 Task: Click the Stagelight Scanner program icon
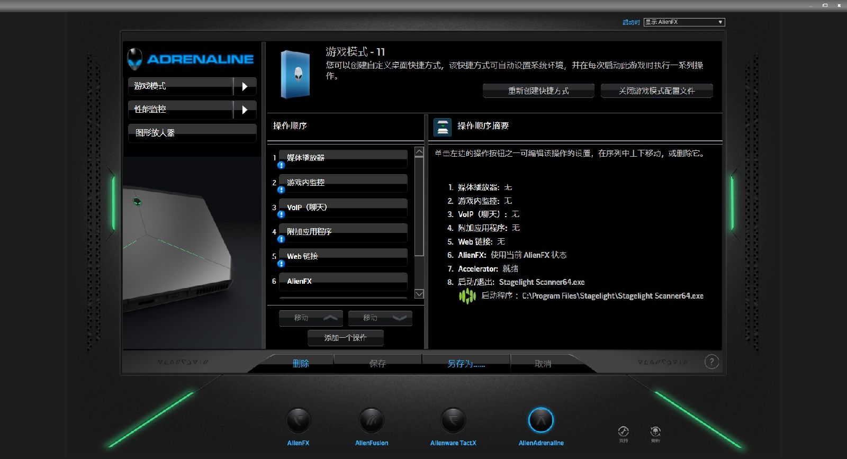pos(467,296)
